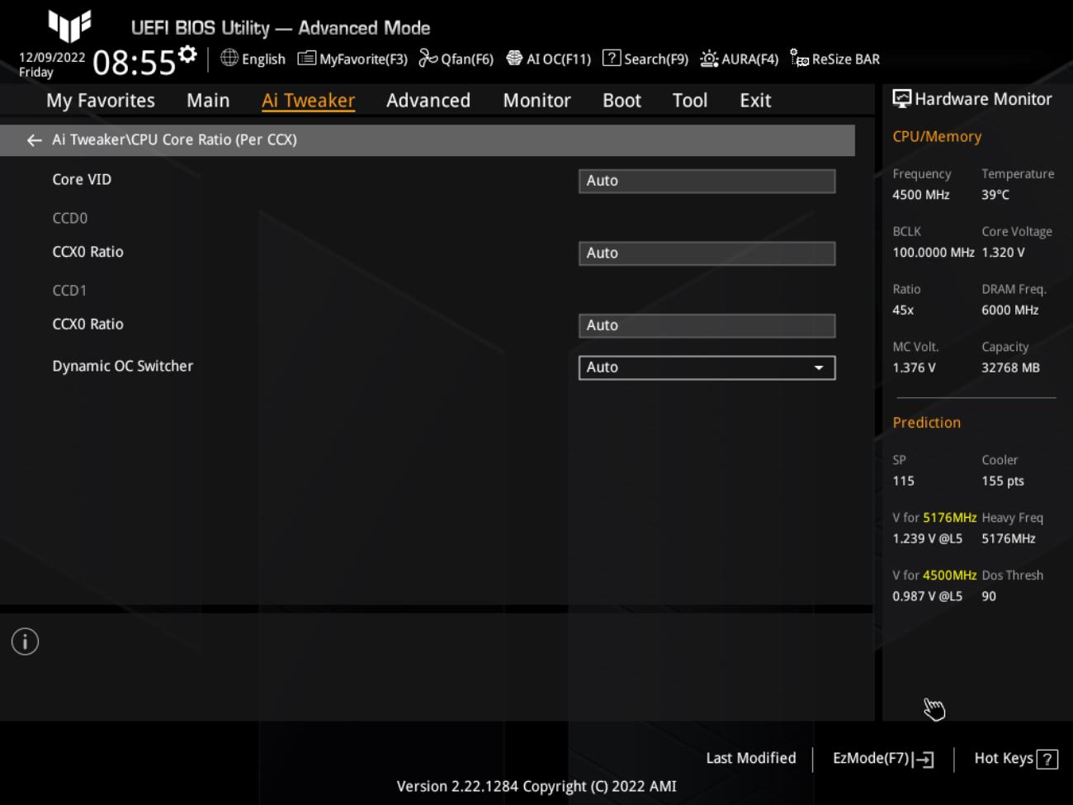Click the MyFavorite(F3) label

[x=363, y=59]
